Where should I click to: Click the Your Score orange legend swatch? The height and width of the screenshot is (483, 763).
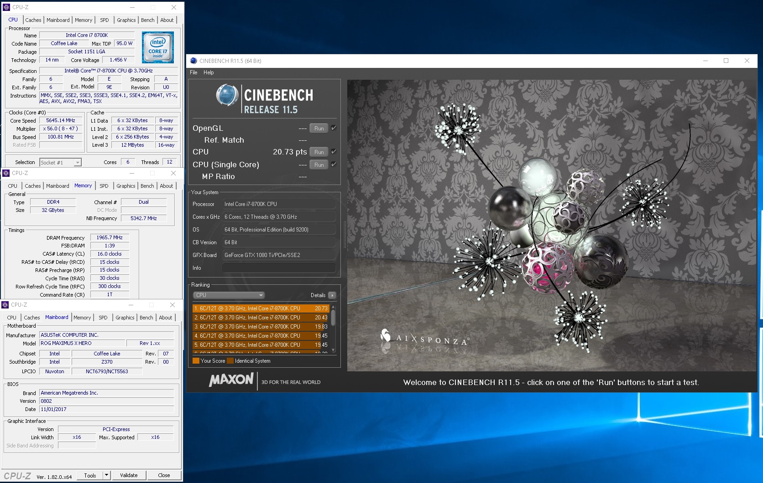196,361
